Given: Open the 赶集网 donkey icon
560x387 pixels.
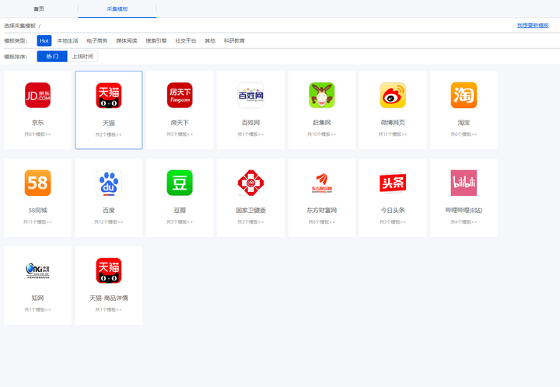Looking at the screenshot, I should point(322,96).
